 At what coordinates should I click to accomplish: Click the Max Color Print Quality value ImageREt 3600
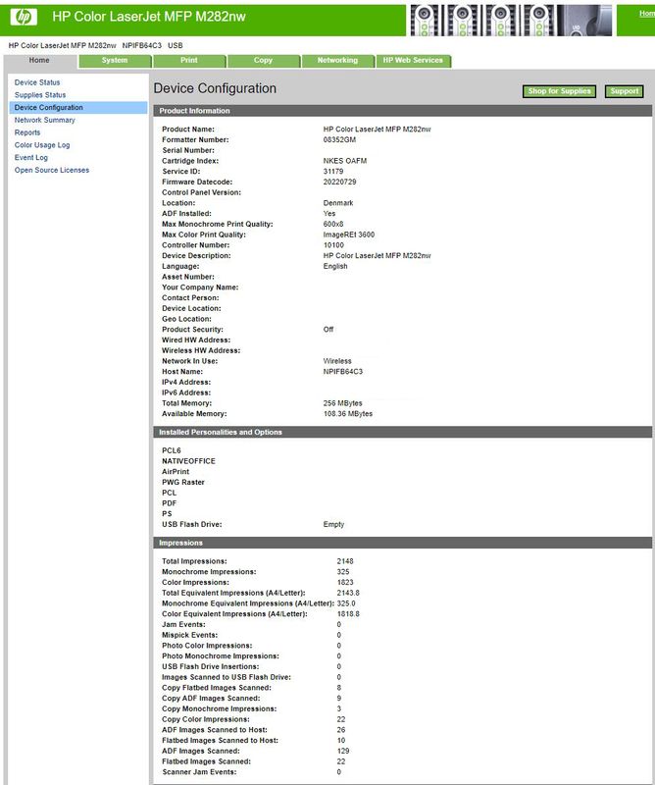(x=349, y=235)
